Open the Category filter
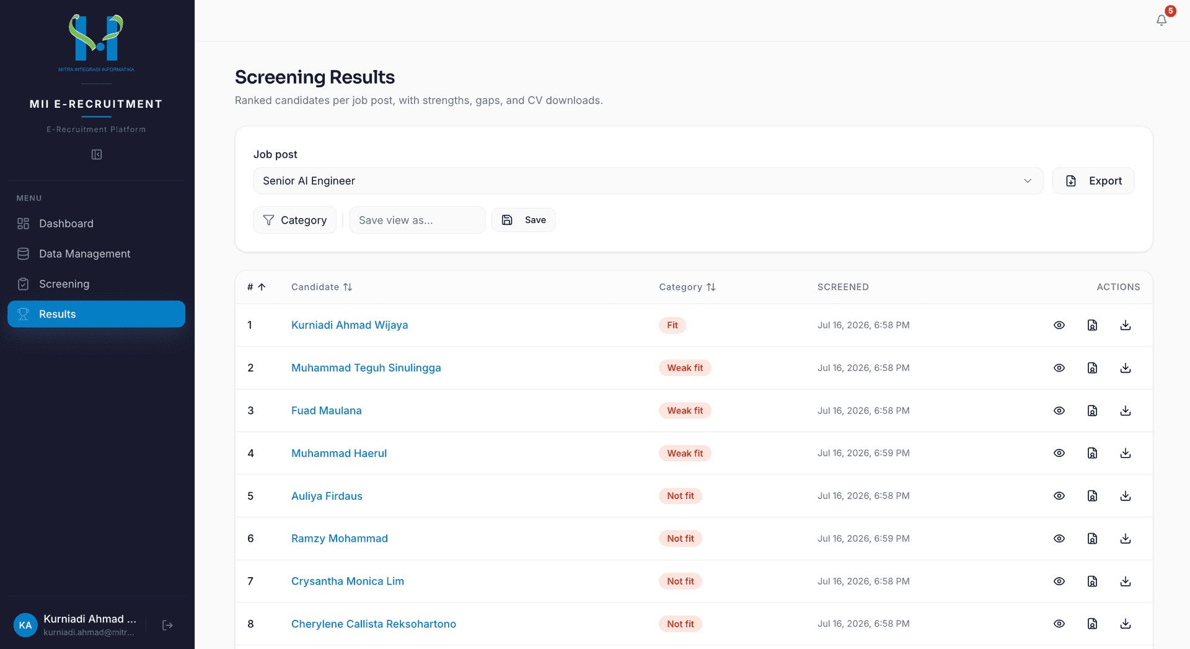The image size is (1190, 649). [x=295, y=220]
